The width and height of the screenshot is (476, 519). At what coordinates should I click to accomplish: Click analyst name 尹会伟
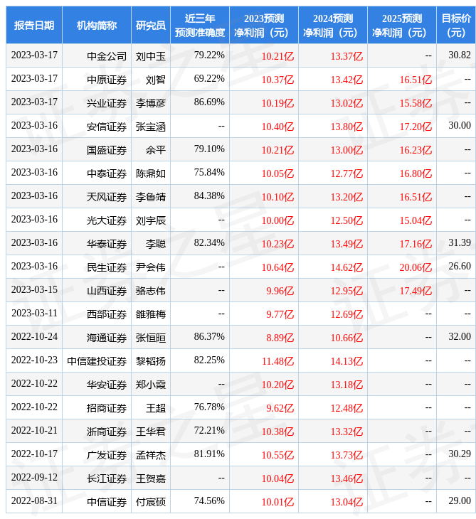[x=151, y=267]
